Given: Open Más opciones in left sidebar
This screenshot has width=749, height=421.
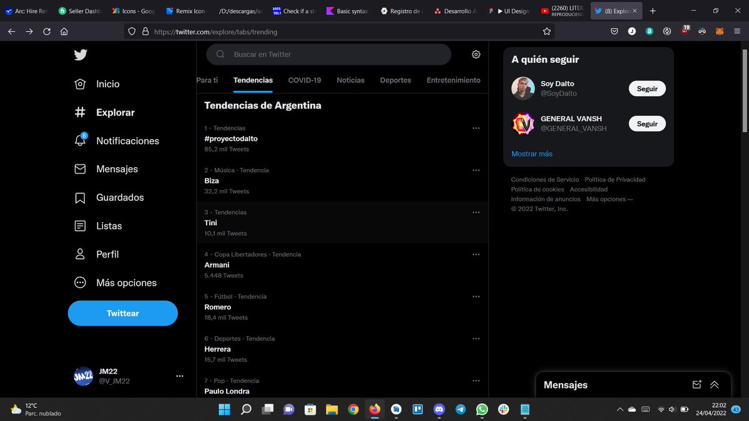Looking at the screenshot, I should pos(115,283).
